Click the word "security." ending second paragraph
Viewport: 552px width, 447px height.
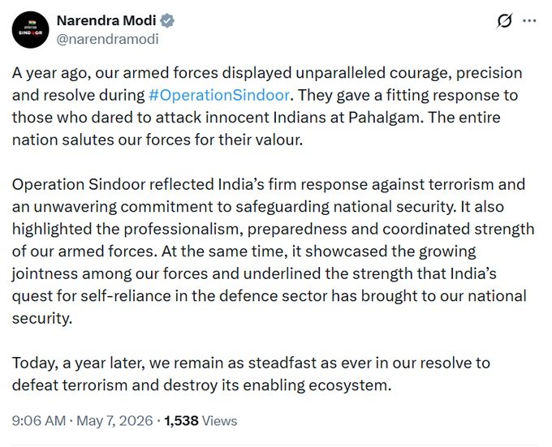(x=42, y=318)
